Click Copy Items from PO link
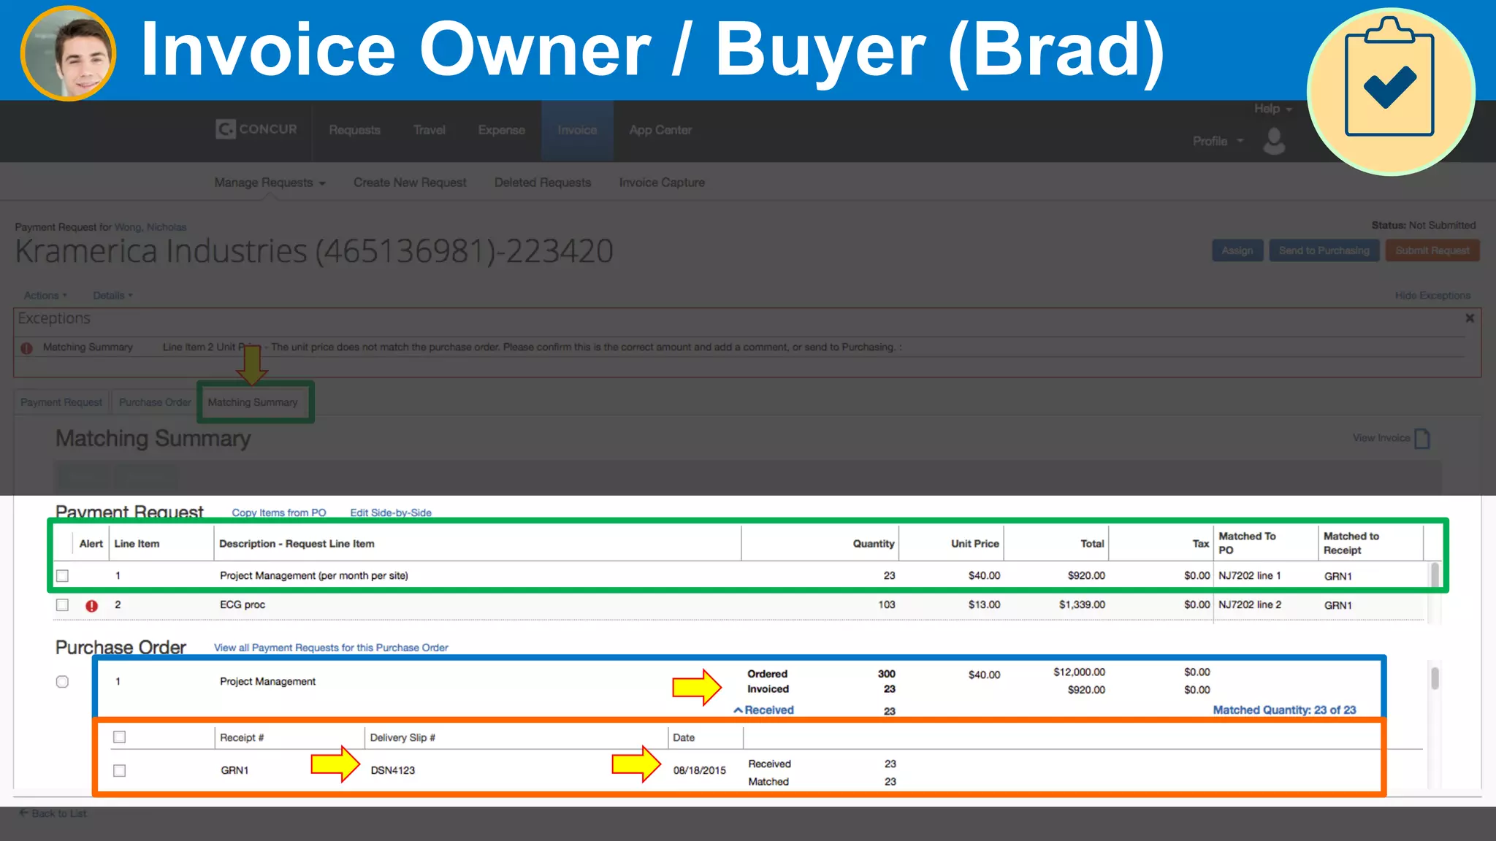Viewport: 1496px width, 841px height. click(x=279, y=512)
